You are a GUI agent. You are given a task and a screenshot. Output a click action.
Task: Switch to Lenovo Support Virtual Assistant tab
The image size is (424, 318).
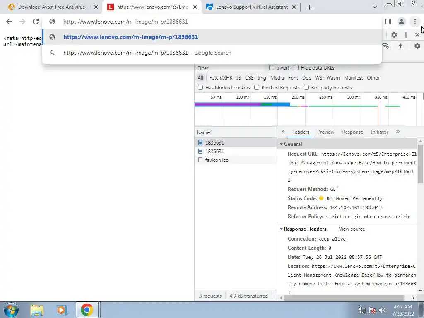251,7
